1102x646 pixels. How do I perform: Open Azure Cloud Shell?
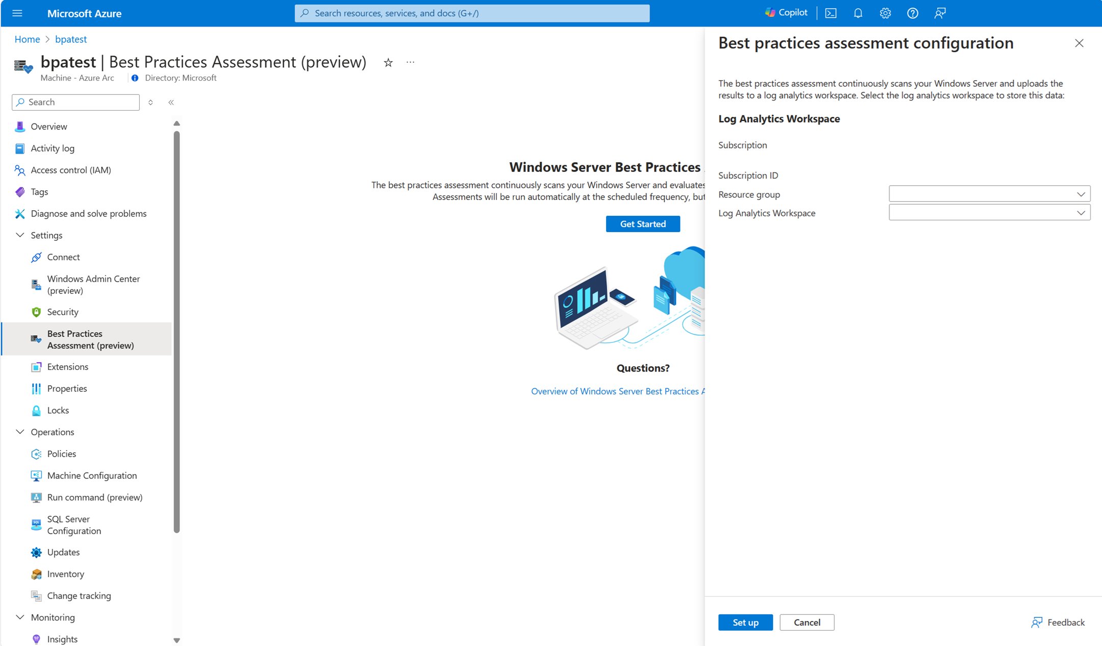pyautogui.click(x=831, y=13)
